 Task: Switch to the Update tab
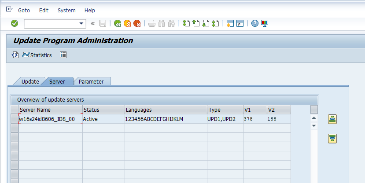[30, 81]
